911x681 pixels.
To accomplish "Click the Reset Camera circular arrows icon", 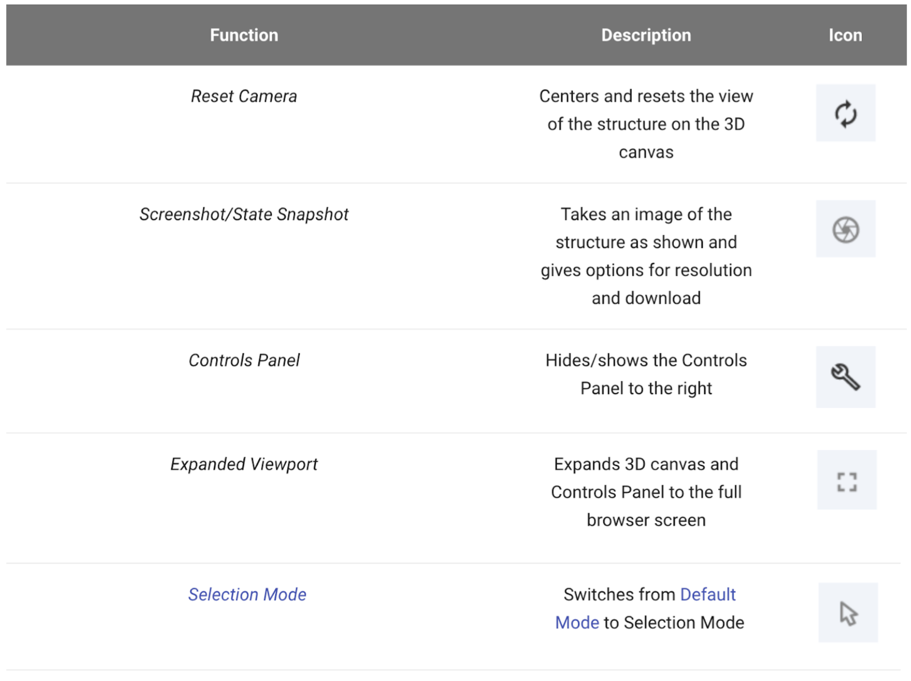I will tap(845, 113).
